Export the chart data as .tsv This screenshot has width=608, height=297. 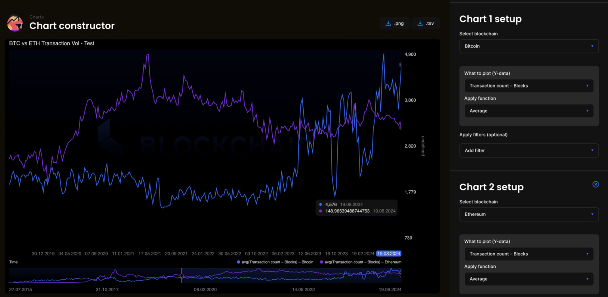pyautogui.click(x=426, y=23)
